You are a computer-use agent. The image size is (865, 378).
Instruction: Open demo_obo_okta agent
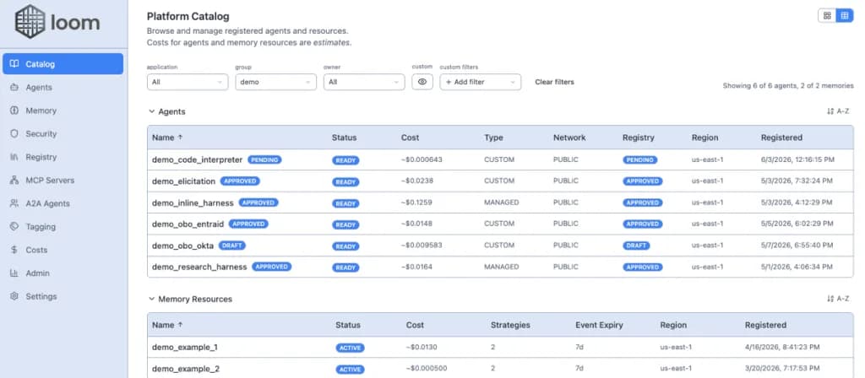click(x=182, y=246)
